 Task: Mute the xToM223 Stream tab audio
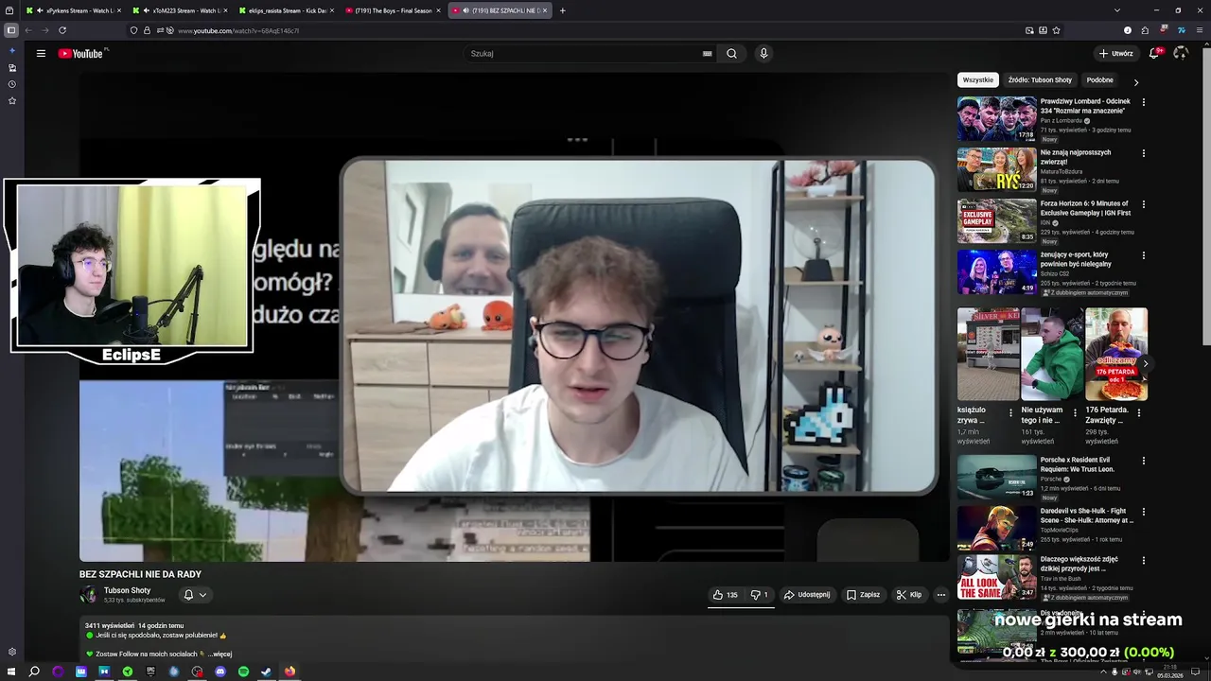pyautogui.click(x=147, y=10)
